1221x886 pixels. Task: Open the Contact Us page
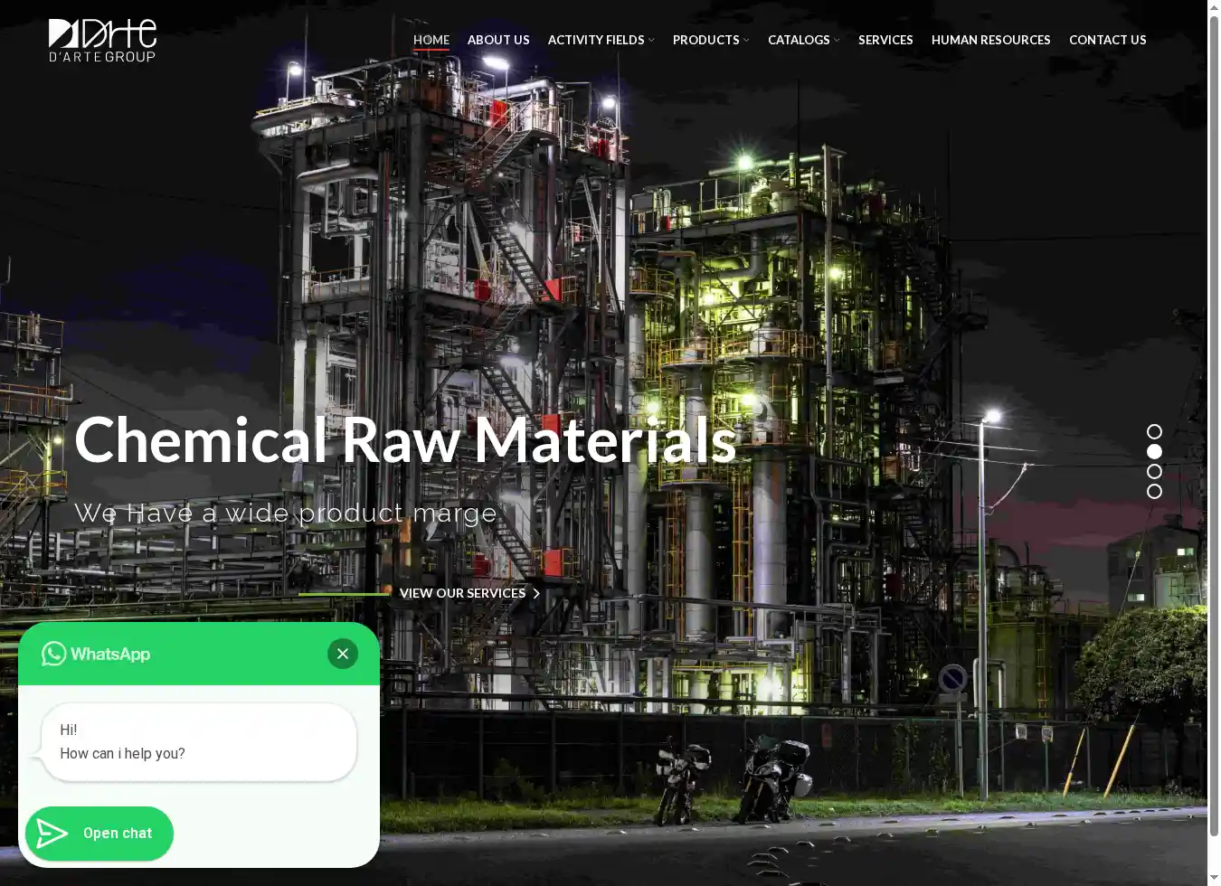1107,40
